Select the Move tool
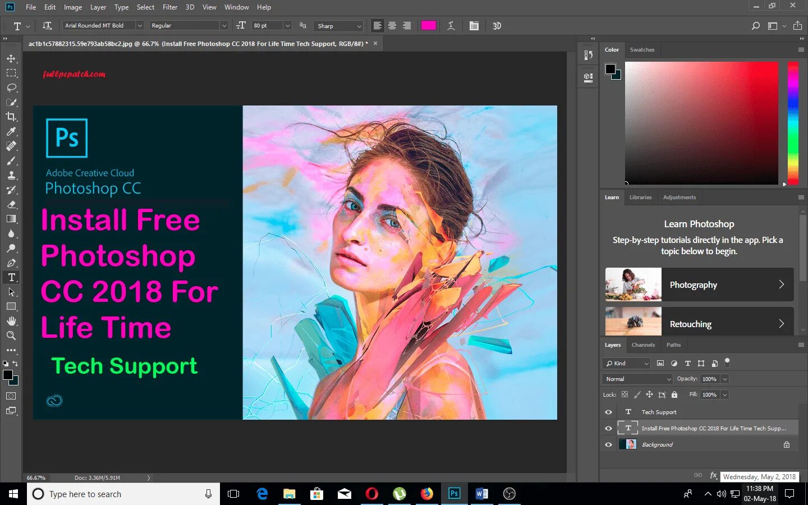The image size is (808, 505). pyautogui.click(x=11, y=58)
